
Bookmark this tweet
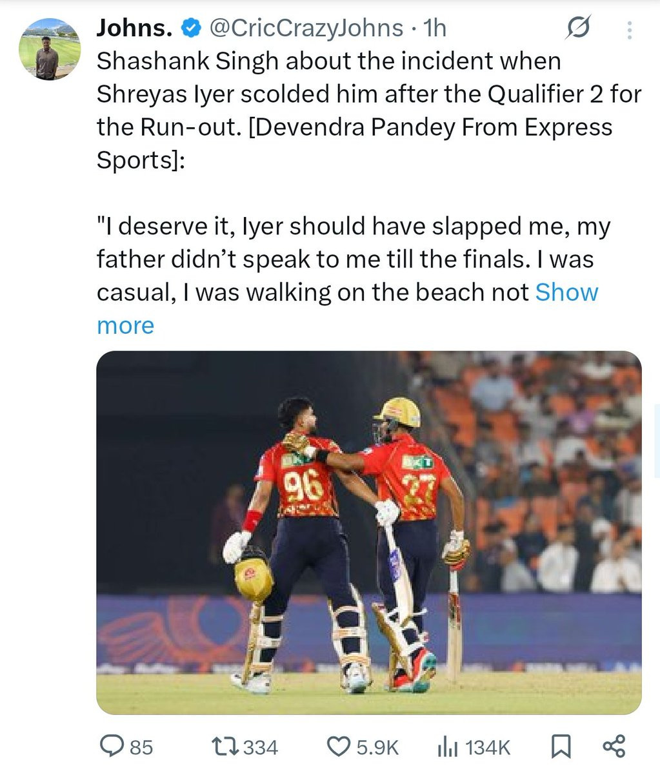pos(560,747)
